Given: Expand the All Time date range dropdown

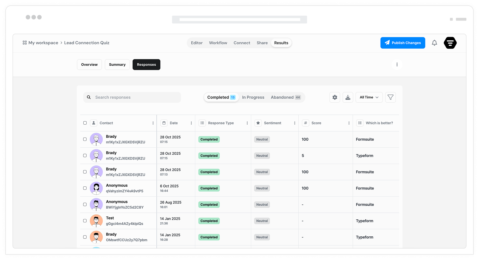Looking at the screenshot, I should (369, 97).
